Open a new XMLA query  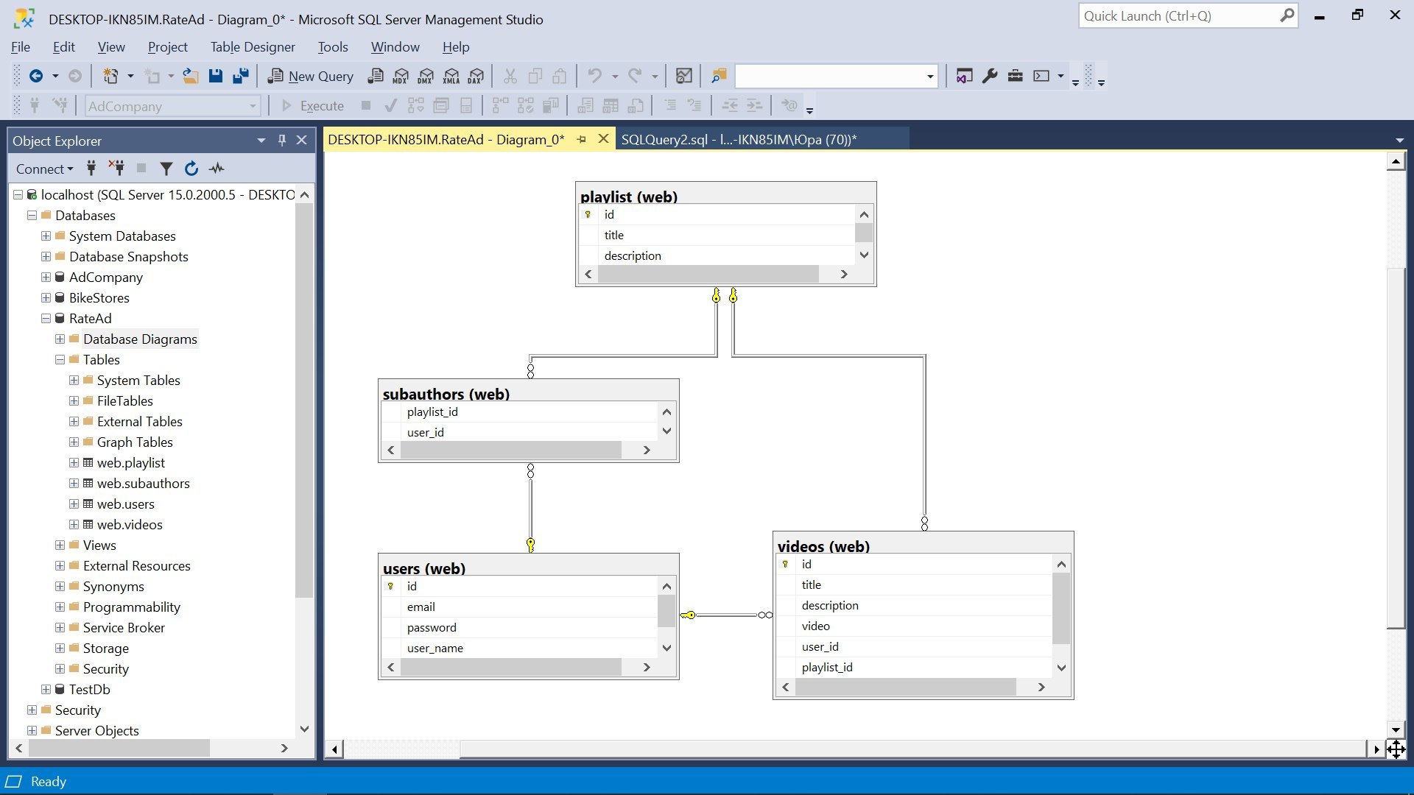click(x=451, y=76)
